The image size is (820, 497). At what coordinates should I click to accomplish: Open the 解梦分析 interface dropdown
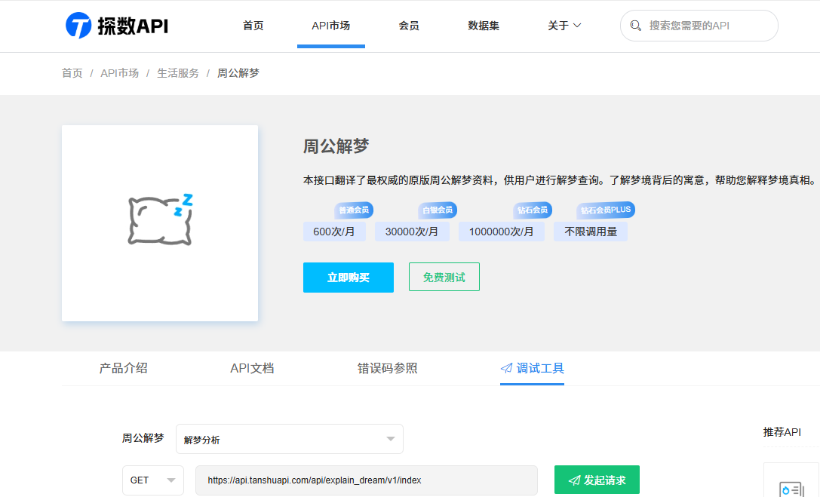(290, 439)
